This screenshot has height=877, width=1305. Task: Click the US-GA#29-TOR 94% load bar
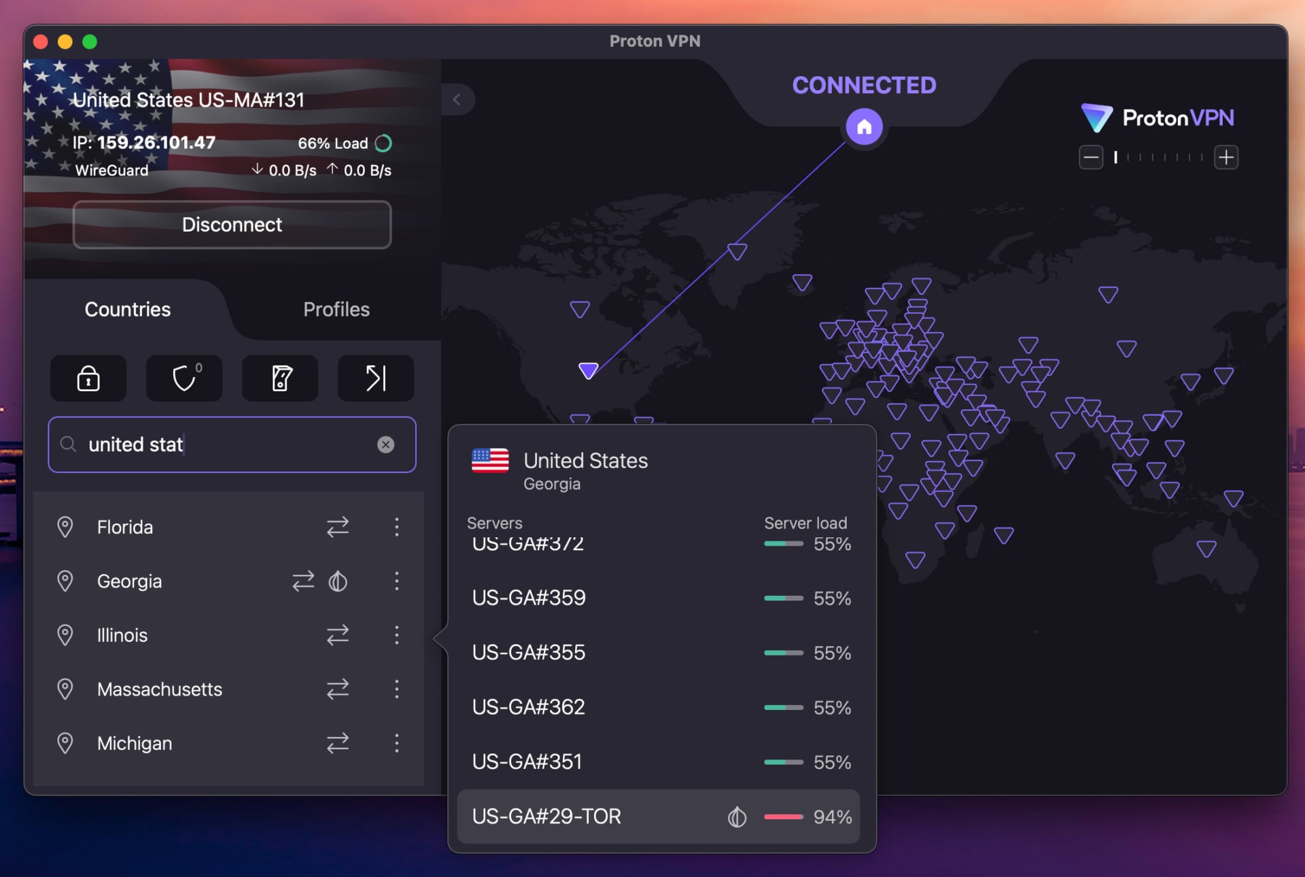coord(784,817)
